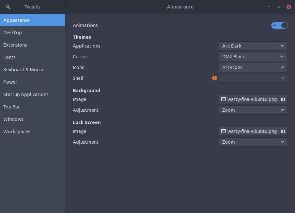The width and height of the screenshot is (295, 213).
Task: Click the orange Shell theme warning icon
Action: (x=214, y=78)
